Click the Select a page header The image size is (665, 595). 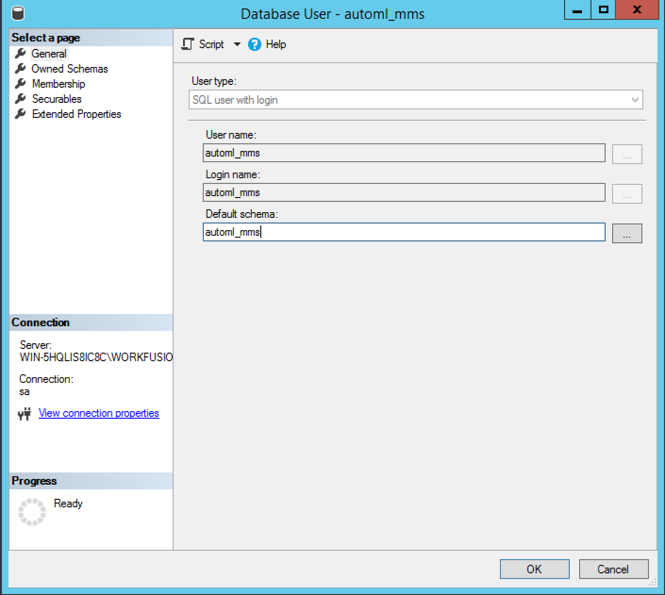point(91,38)
